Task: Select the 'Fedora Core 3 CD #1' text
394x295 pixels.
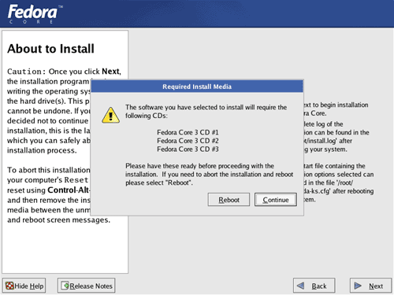Action: point(188,132)
